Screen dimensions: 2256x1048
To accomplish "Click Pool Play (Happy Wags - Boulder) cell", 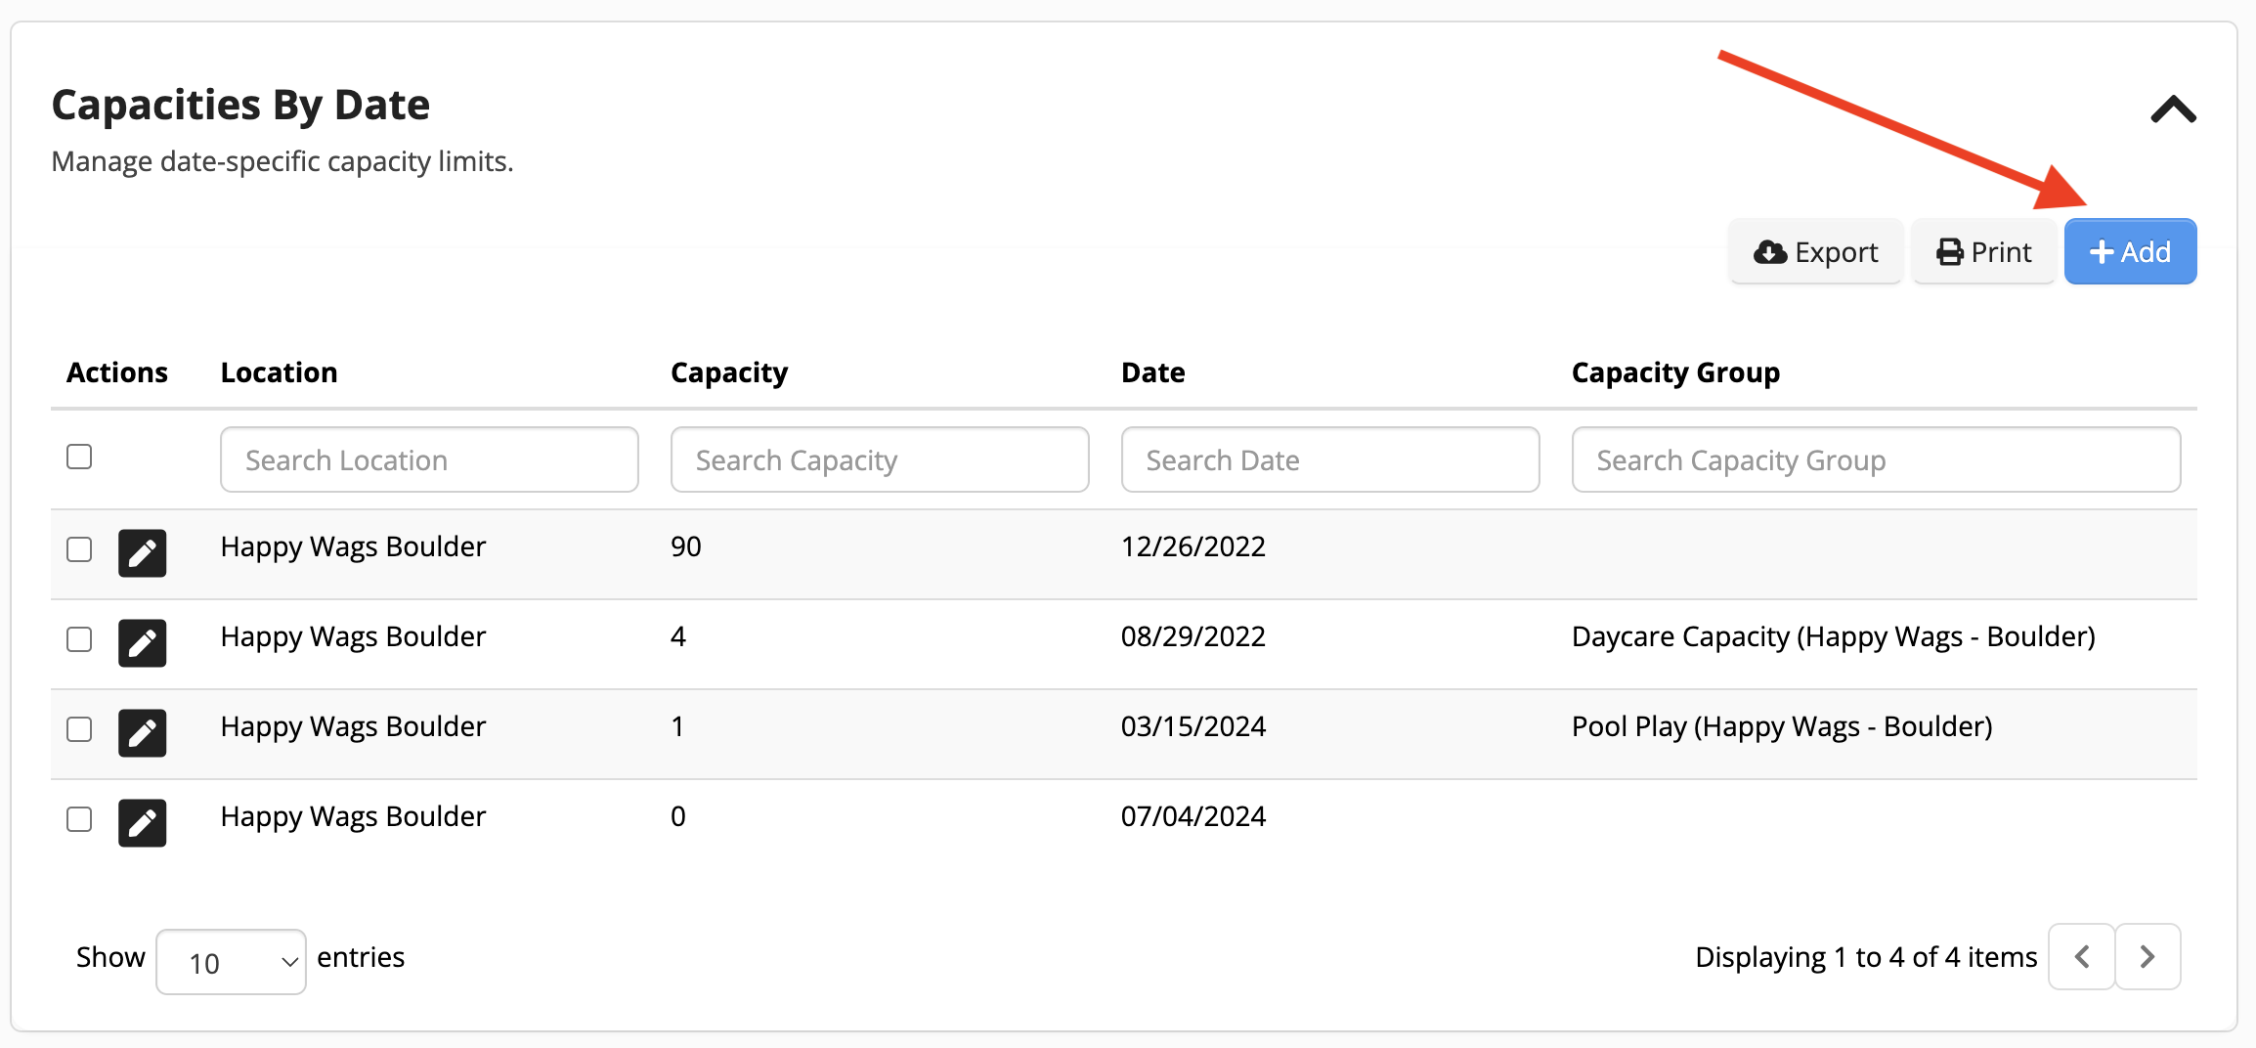I will pos(1782,726).
